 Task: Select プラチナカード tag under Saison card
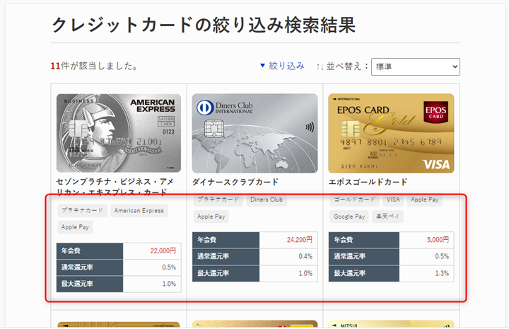[82, 210]
